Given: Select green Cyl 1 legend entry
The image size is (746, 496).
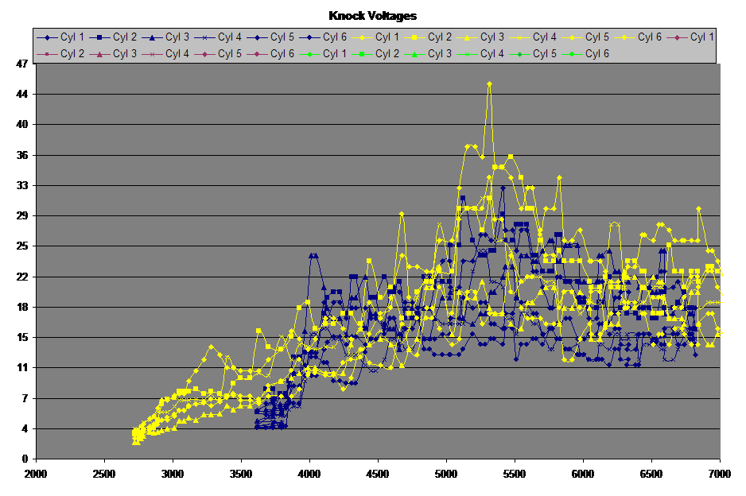Looking at the screenshot, I should (323, 54).
